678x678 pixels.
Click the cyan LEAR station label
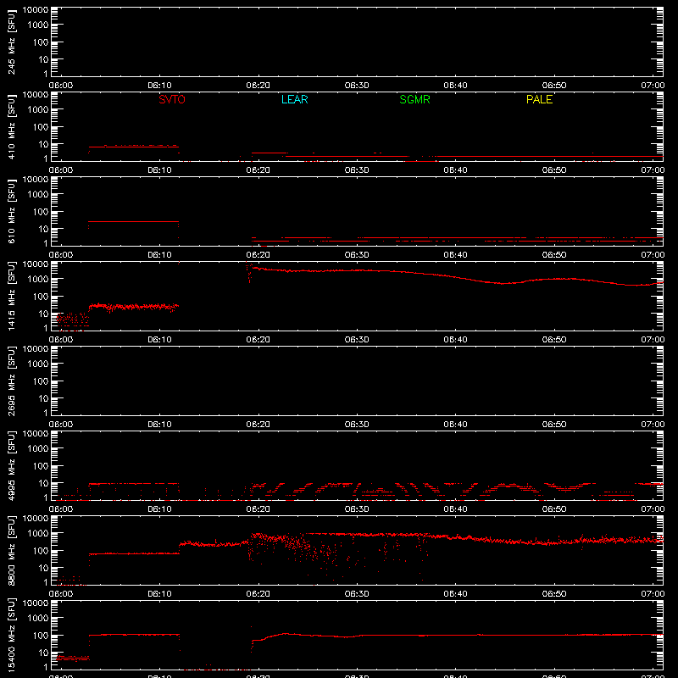coord(294,99)
